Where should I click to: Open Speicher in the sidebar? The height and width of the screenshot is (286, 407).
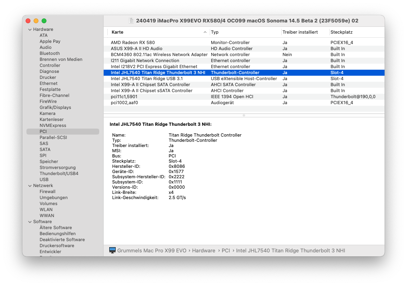tap(49, 161)
